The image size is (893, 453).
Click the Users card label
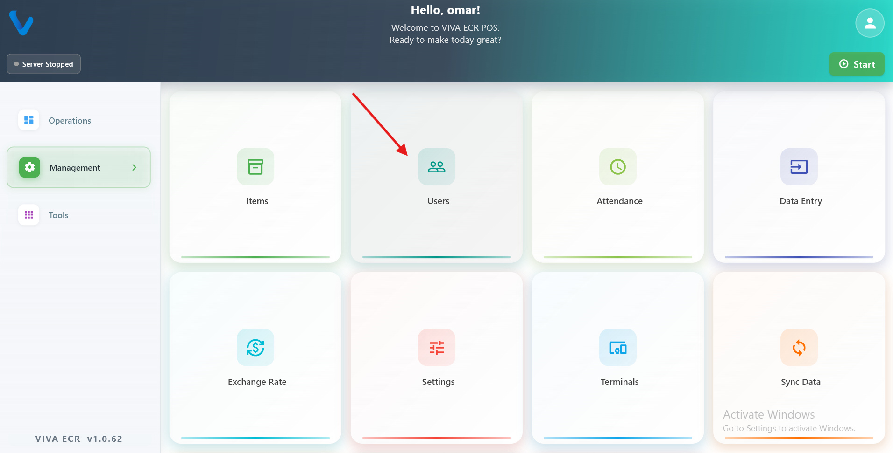pos(438,201)
